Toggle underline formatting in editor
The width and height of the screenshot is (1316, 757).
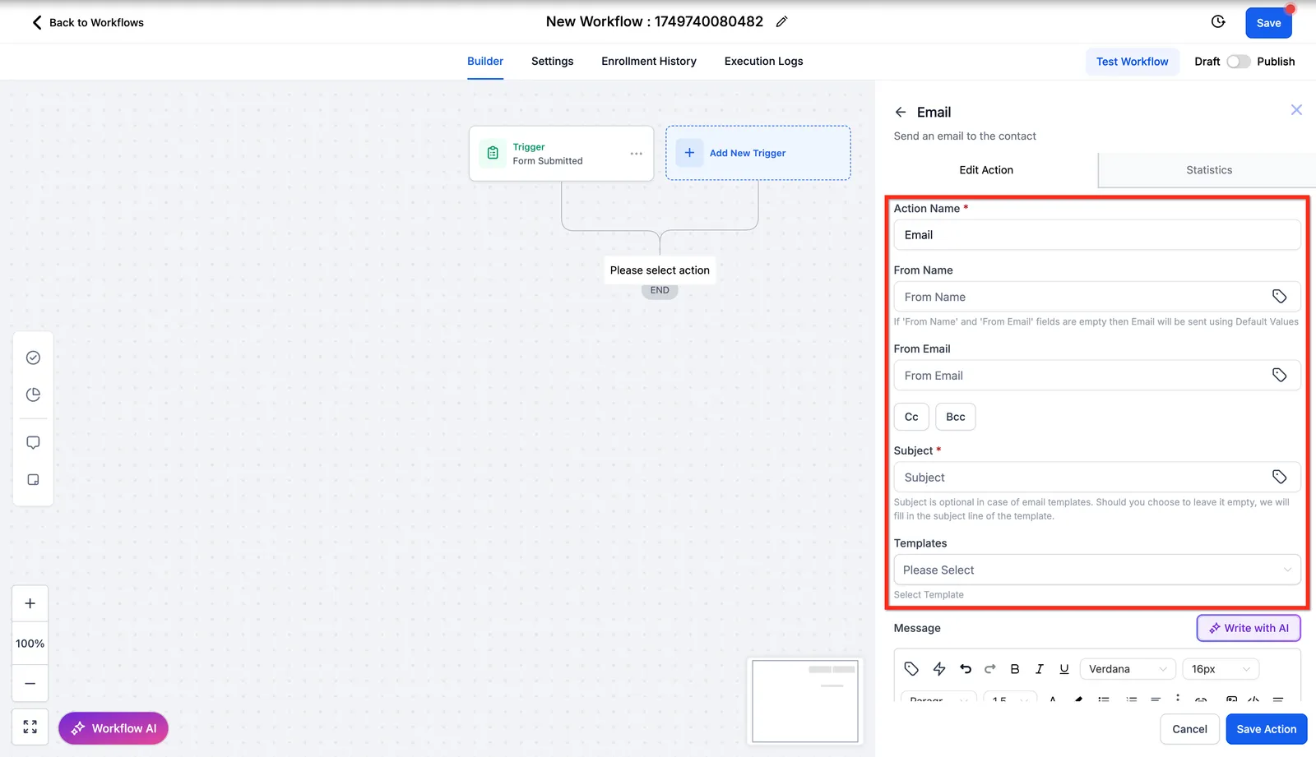click(x=1064, y=669)
